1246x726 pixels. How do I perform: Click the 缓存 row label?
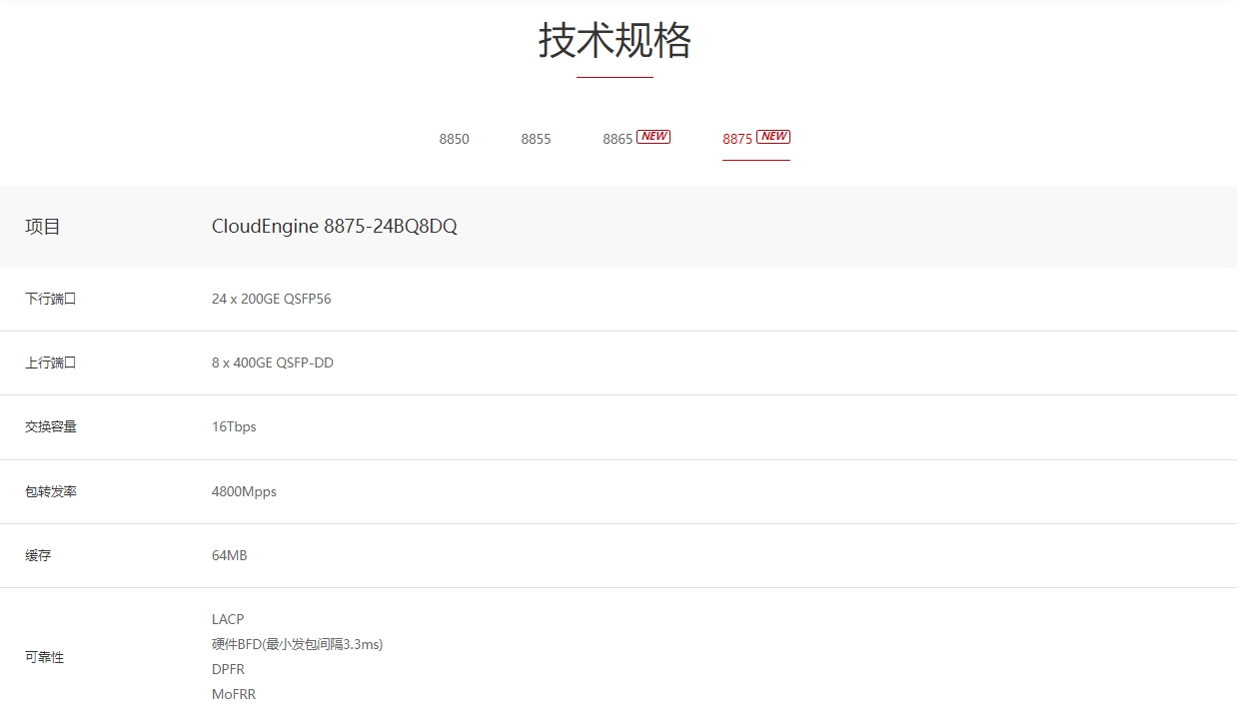pos(38,555)
